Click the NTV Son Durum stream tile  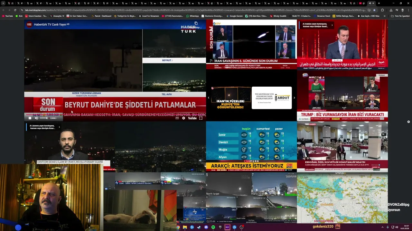tap(251, 45)
